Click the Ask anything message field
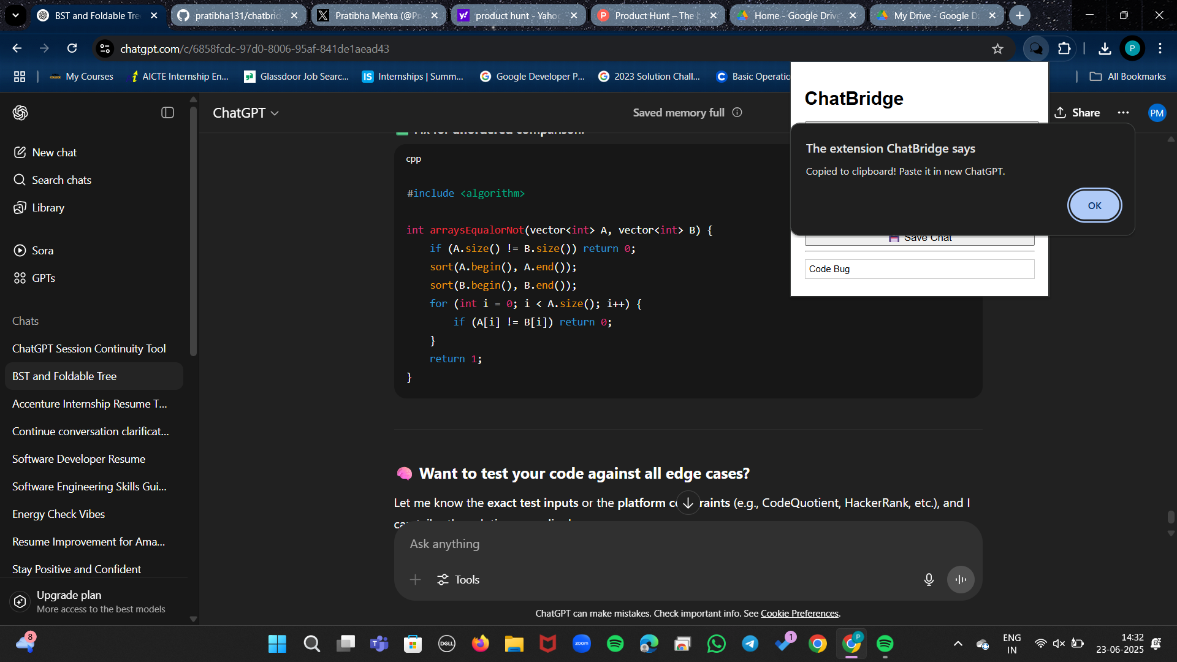 [688, 544]
